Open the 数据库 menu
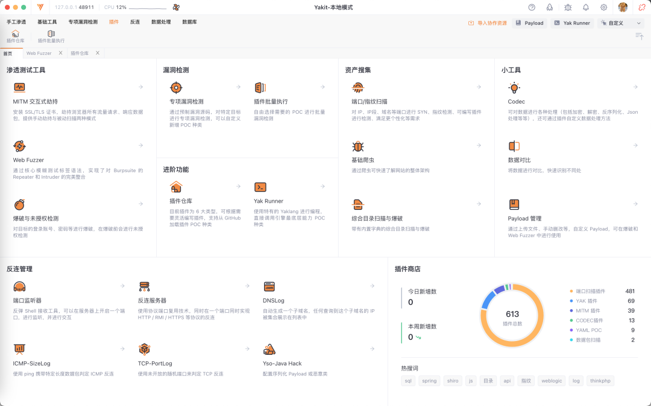 [x=189, y=22]
